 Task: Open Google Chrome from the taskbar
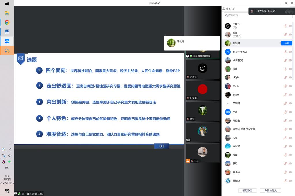7,22
